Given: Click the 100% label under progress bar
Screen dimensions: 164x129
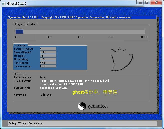Looking at the screenshot, I should (x=144, y=37).
